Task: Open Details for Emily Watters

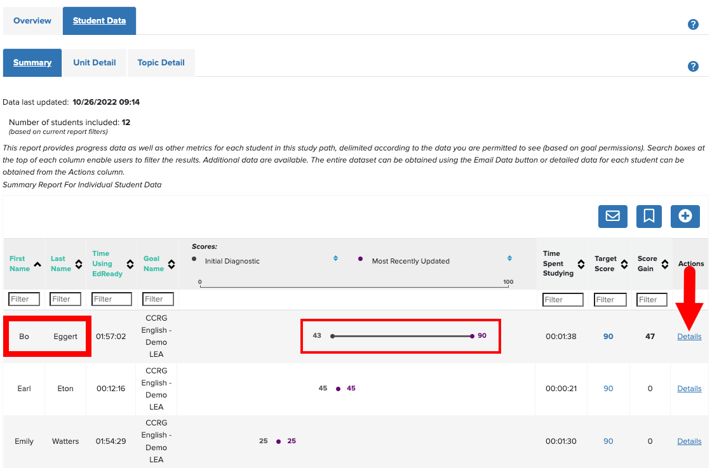Action: (689, 441)
